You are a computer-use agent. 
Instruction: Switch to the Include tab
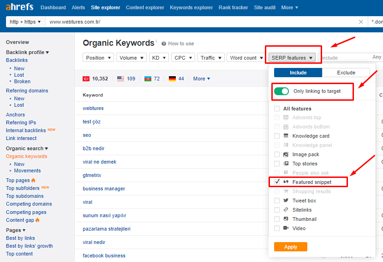click(x=298, y=73)
